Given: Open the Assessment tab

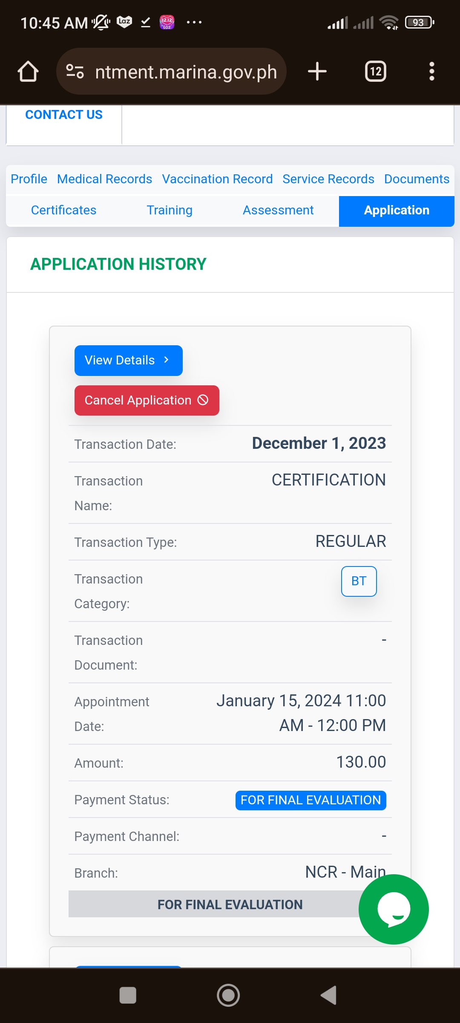Looking at the screenshot, I should (x=278, y=210).
